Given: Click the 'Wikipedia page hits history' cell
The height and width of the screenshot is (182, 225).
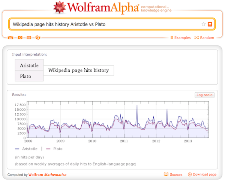Looking at the screenshot, I should [x=79, y=71].
